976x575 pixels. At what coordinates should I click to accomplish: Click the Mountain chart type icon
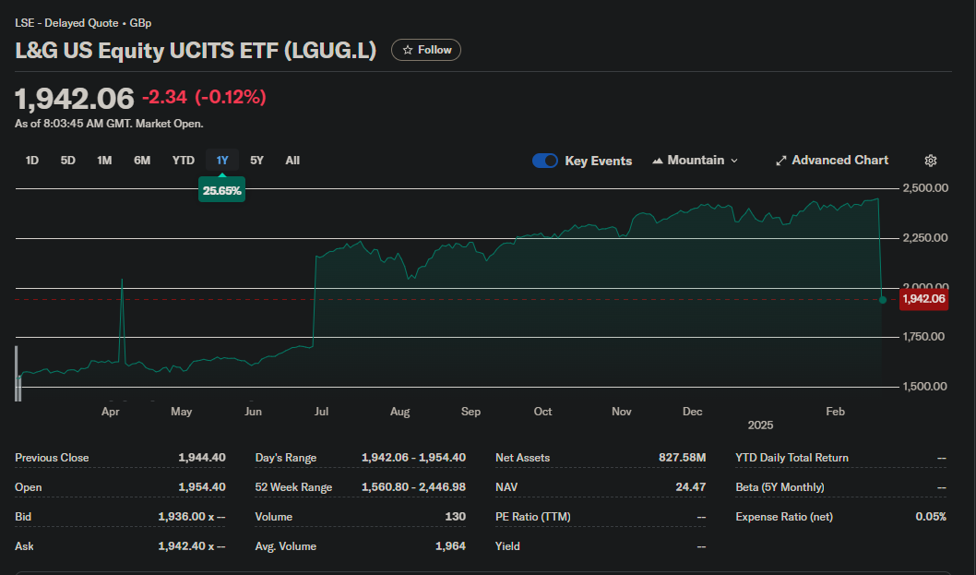point(658,161)
